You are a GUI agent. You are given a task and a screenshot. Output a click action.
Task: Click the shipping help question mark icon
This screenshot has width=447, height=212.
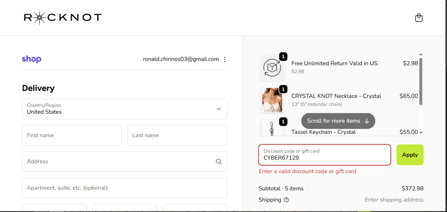286,200
